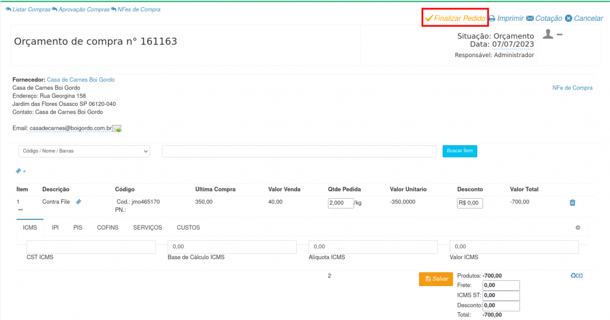This screenshot has width=610, height=320.
Task: Click the gear icon in the tax tabs row
Action: pyautogui.click(x=577, y=228)
